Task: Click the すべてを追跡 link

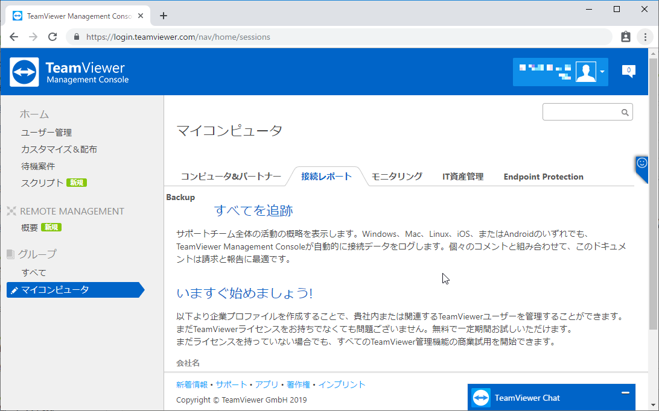Action: coord(252,210)
